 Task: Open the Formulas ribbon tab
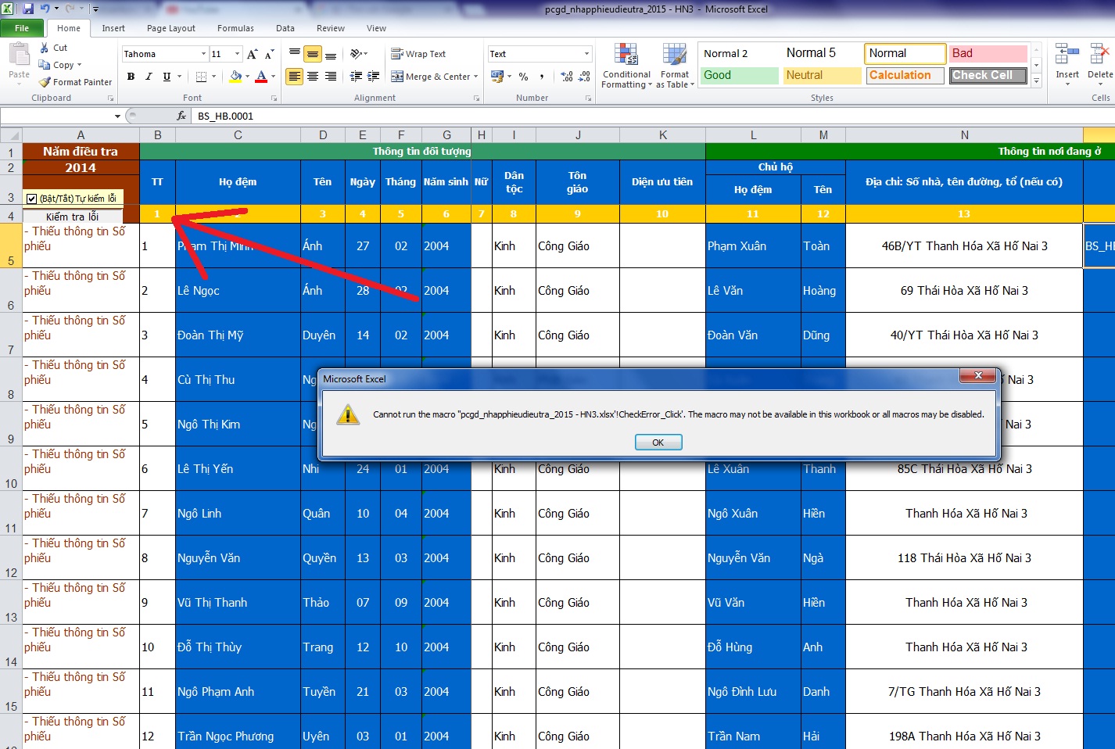[235, 28]
